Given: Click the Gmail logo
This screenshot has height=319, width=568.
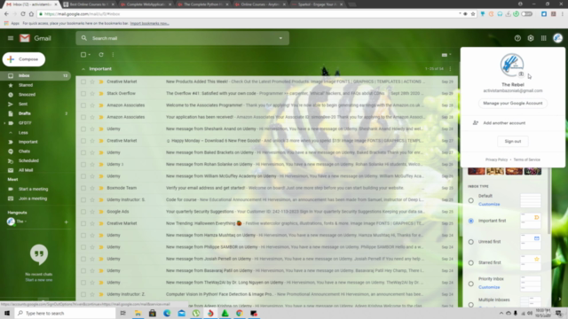Looking at the screenshot, I should coord(35,38).
